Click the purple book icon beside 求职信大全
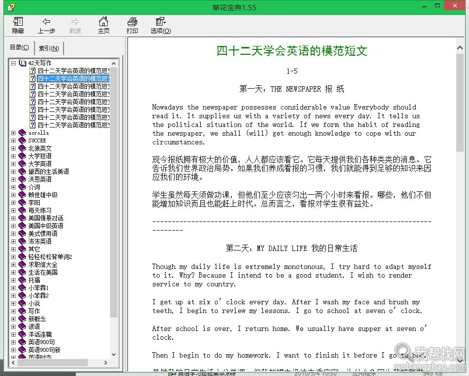This screenshot has width=469, height=376. [x=22, y=265]
